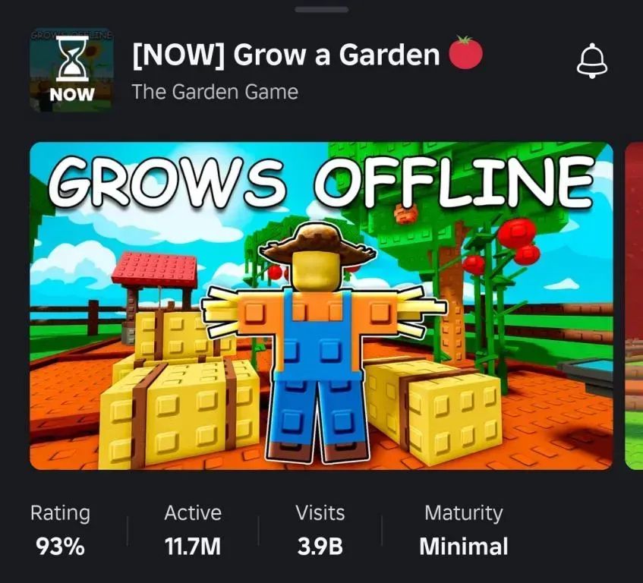This screenshot has height=583, width=643.
Task: Grab the sheet handle at the top
Action: pyautogui.click(x=322, y=9)
